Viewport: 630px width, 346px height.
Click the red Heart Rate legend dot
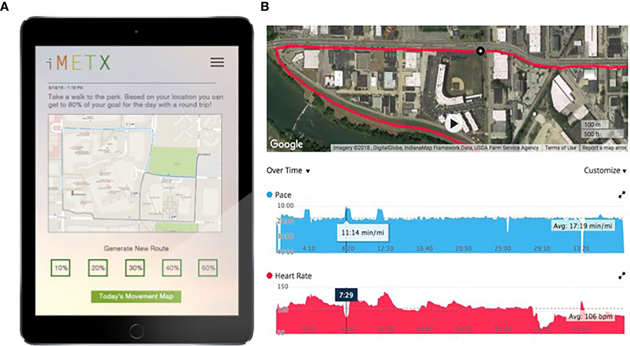tap(270, 276)
